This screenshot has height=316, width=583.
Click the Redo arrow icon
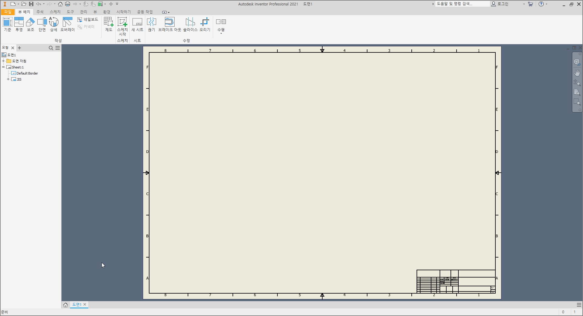tap(49, 4)
